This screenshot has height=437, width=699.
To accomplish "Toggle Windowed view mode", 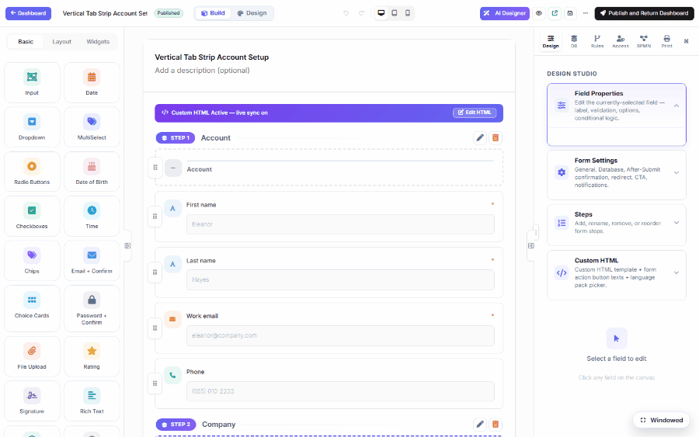I will tap(662, 420).
